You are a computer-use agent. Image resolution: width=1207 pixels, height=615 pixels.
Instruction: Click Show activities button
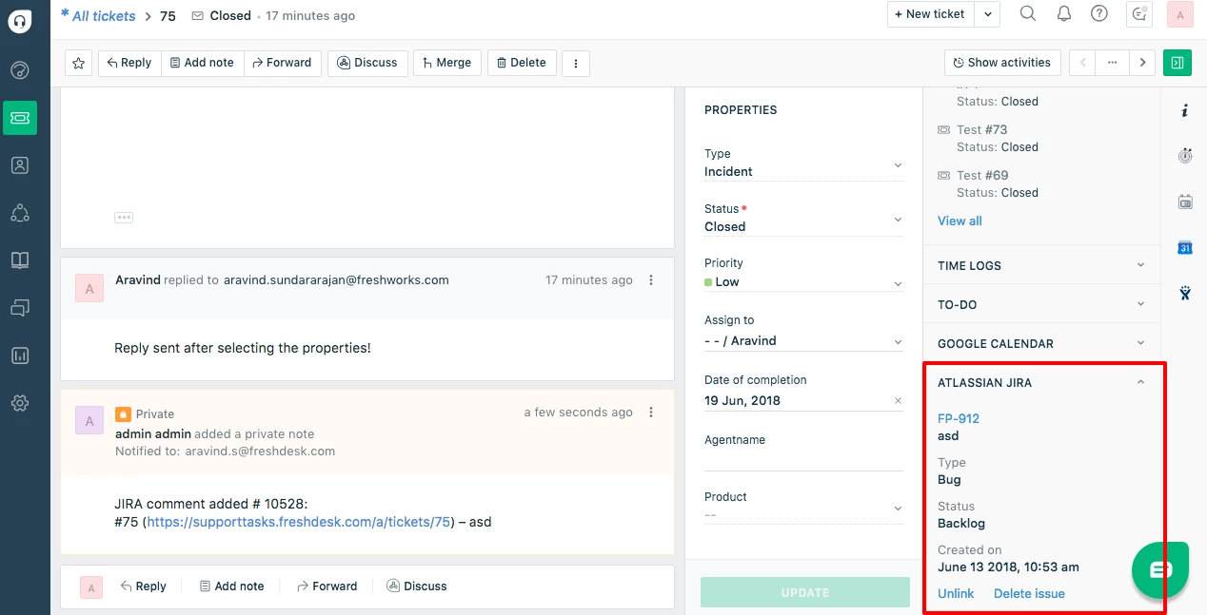point(1001,63)
